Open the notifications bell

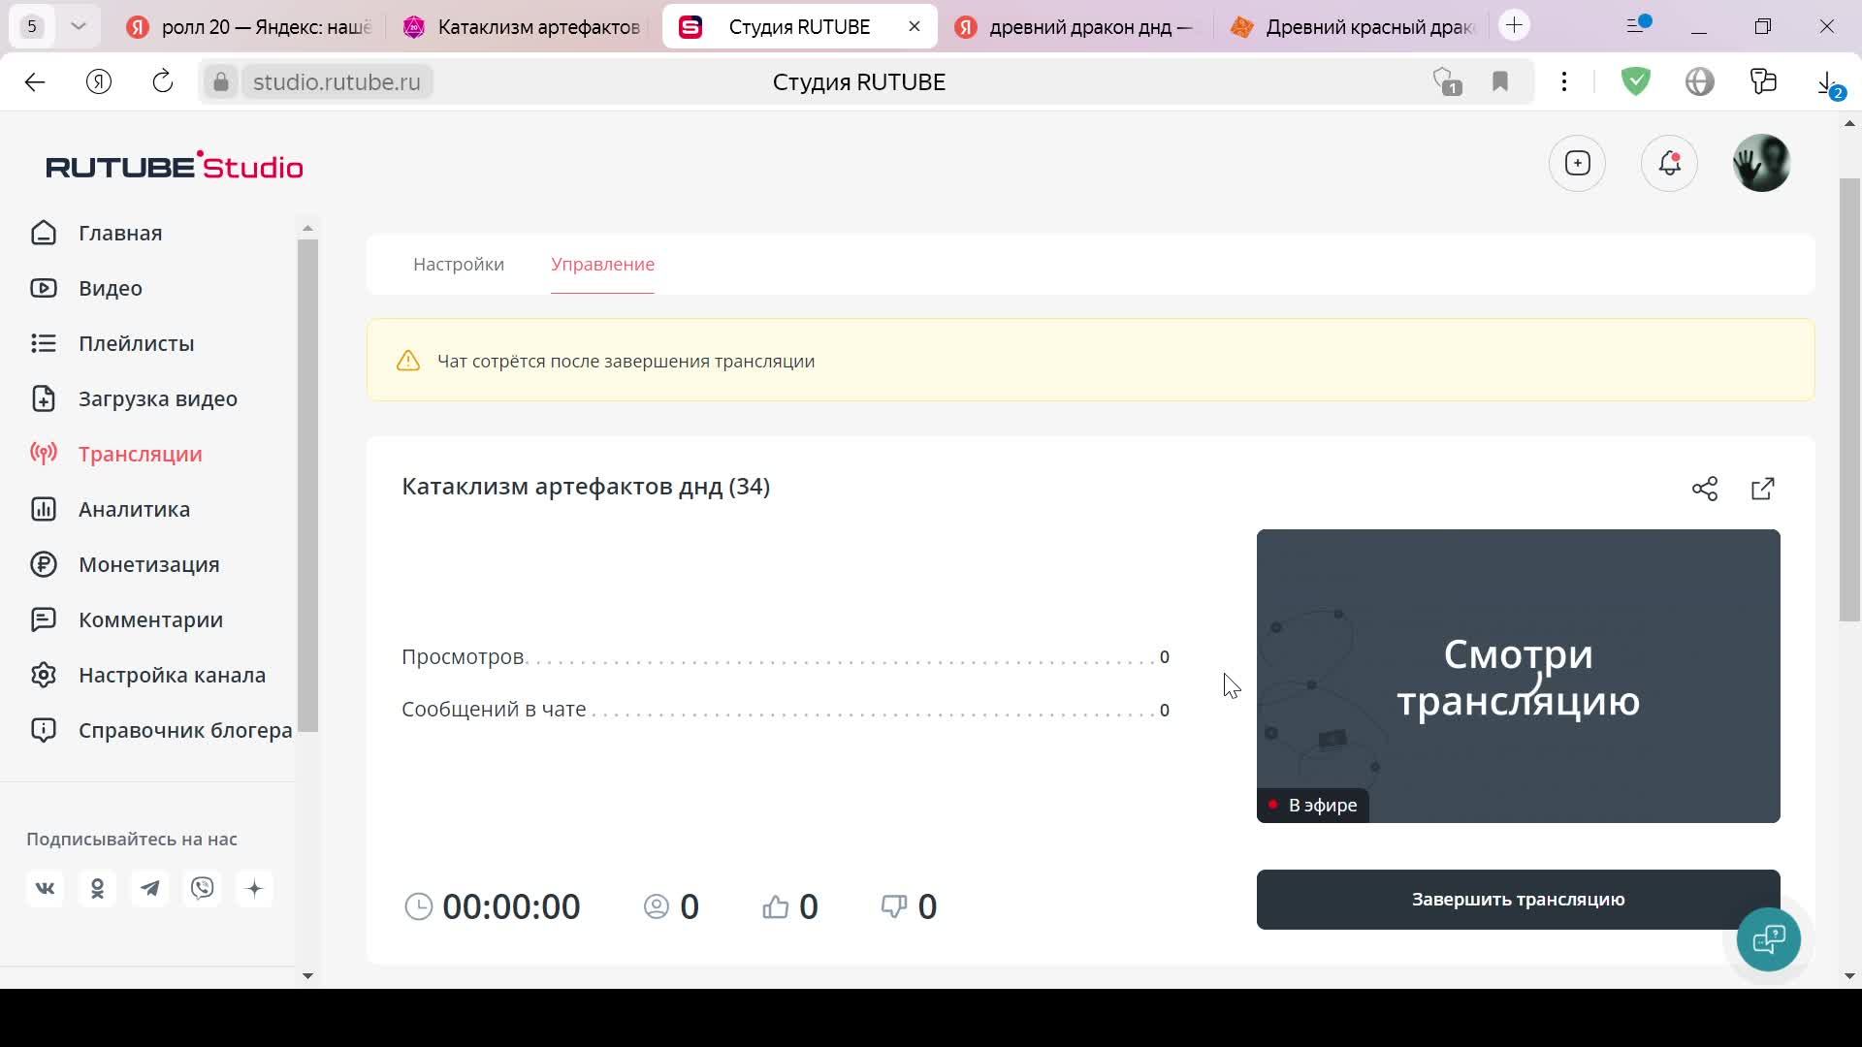point(1669,163)
